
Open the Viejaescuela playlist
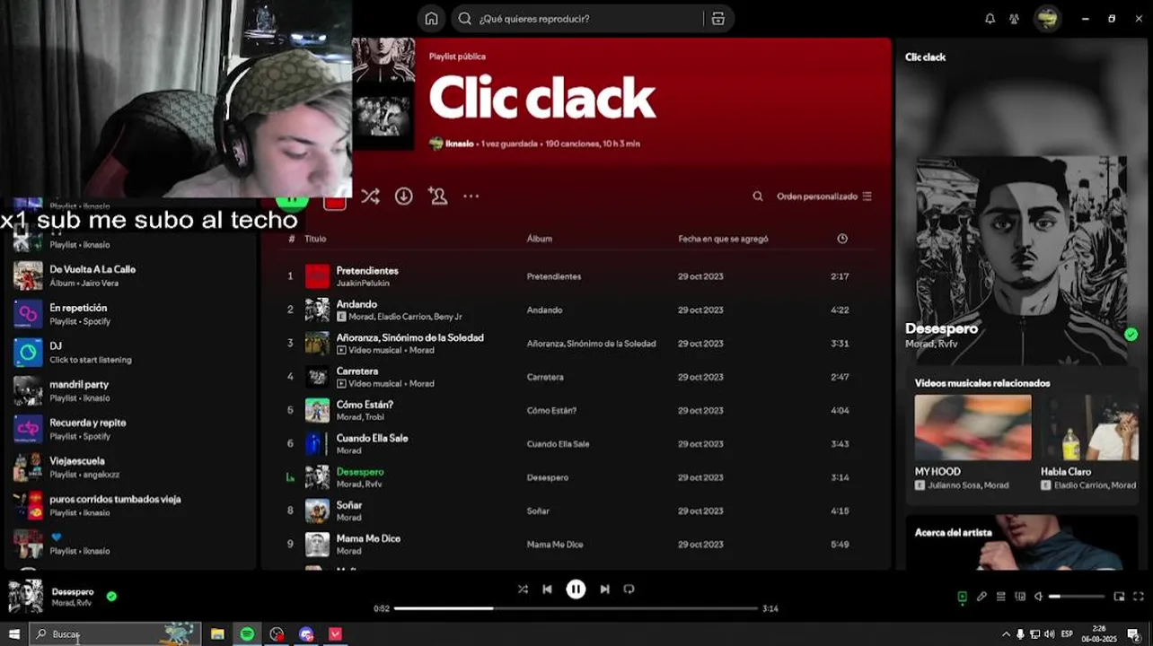click(x=131, y=467)
